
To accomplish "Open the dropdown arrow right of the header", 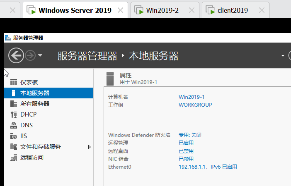I will point(283,55).
